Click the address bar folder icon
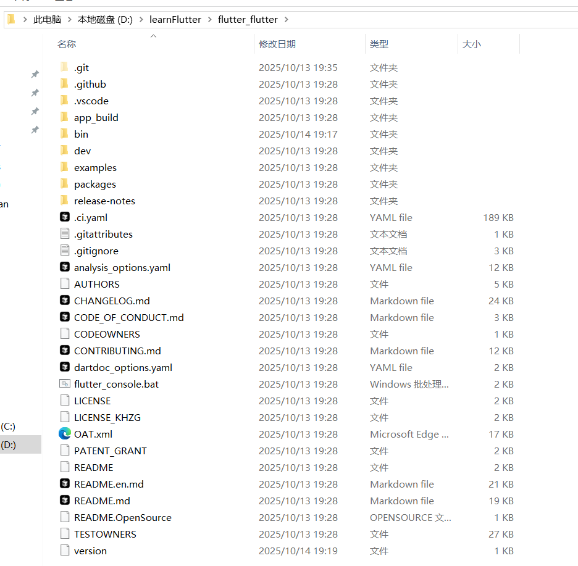This screenshot has width=578, height=566. [x=12, y=19]
